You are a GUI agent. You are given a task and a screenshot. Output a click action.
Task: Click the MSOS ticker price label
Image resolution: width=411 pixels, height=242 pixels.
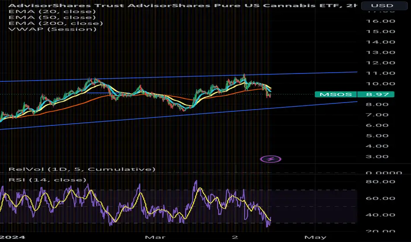[336, 94]
